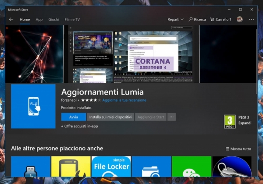Click the Avvia button
The height and width of the screenshot is (184, 263).
tap(74, 117)
